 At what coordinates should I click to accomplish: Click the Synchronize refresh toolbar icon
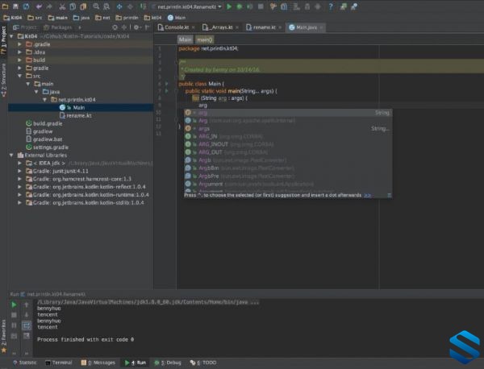coord(27,6)
